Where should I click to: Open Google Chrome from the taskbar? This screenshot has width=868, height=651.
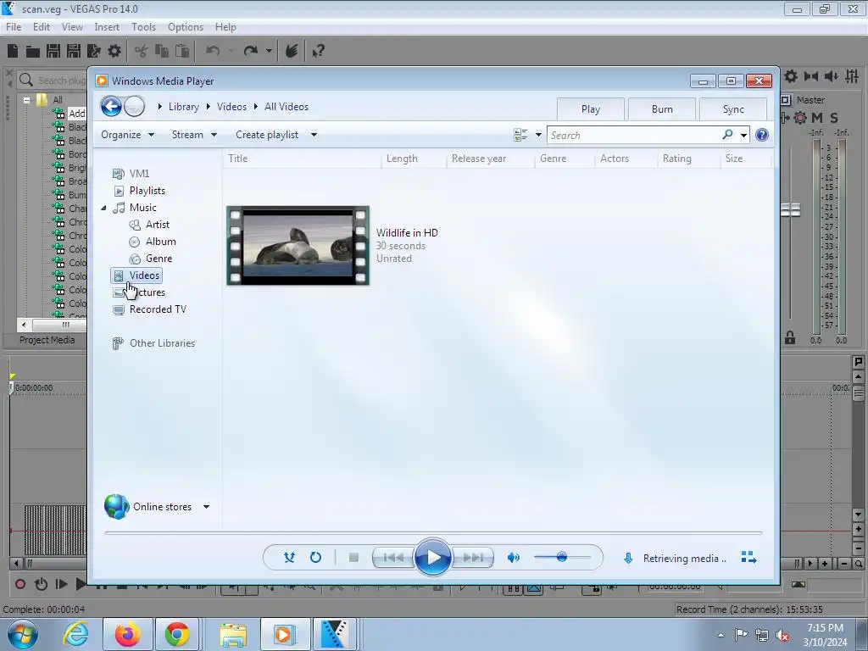(x=177, y=634)
